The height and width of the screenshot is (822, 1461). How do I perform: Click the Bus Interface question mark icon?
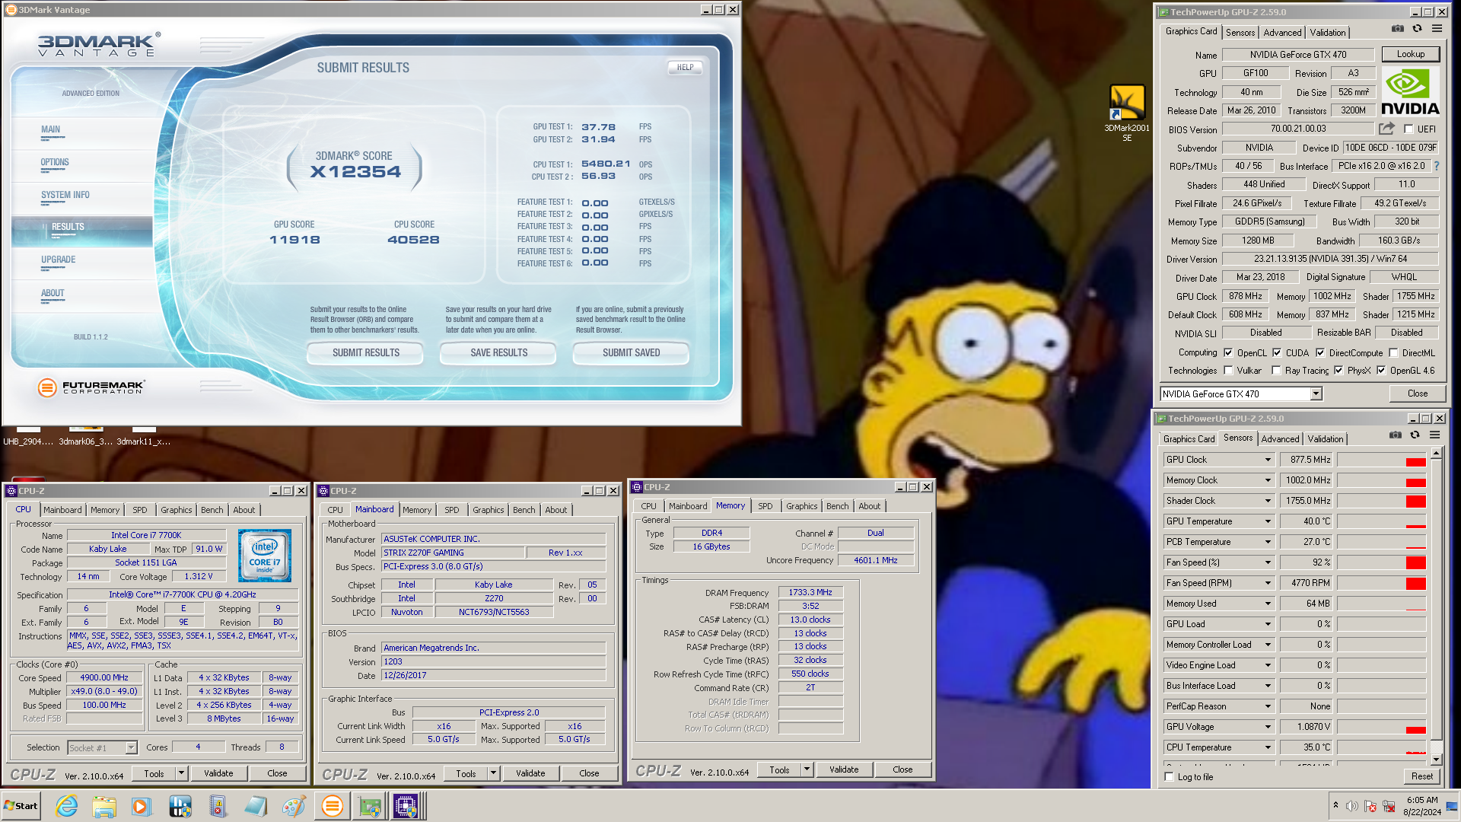click(1437, 166)
